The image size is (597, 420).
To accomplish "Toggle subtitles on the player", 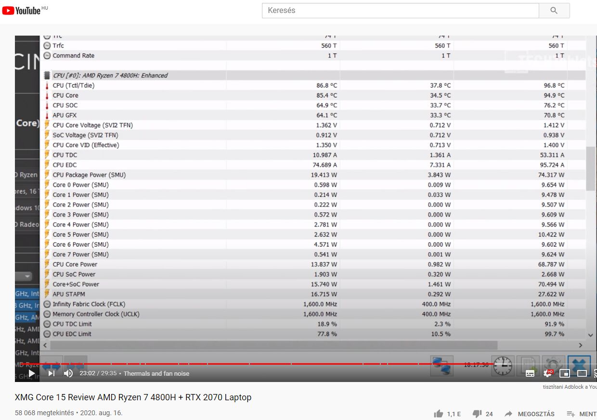I will (x=530, y=373).
